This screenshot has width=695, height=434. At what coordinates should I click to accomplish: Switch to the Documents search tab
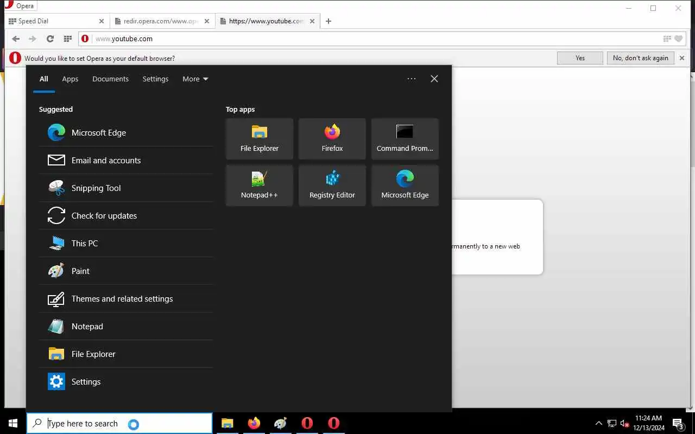110,79
